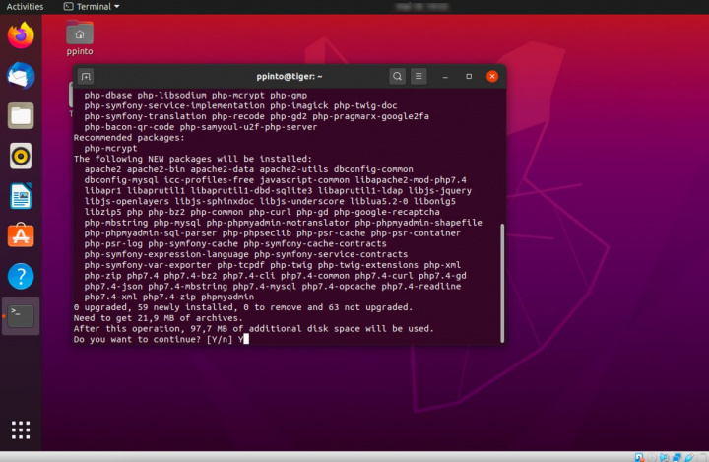The height and width of the screenshot is (462, 709).
Task: Open the ppinto home folder on the desktop
Action: (x=80, y=36)
